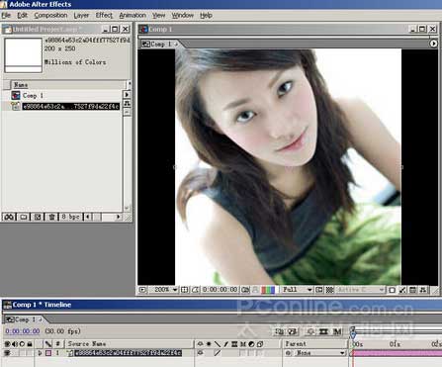Open the Help menu
Viewport: 442px width, 367px height.
pyautogui.click(x=206, y=15)
